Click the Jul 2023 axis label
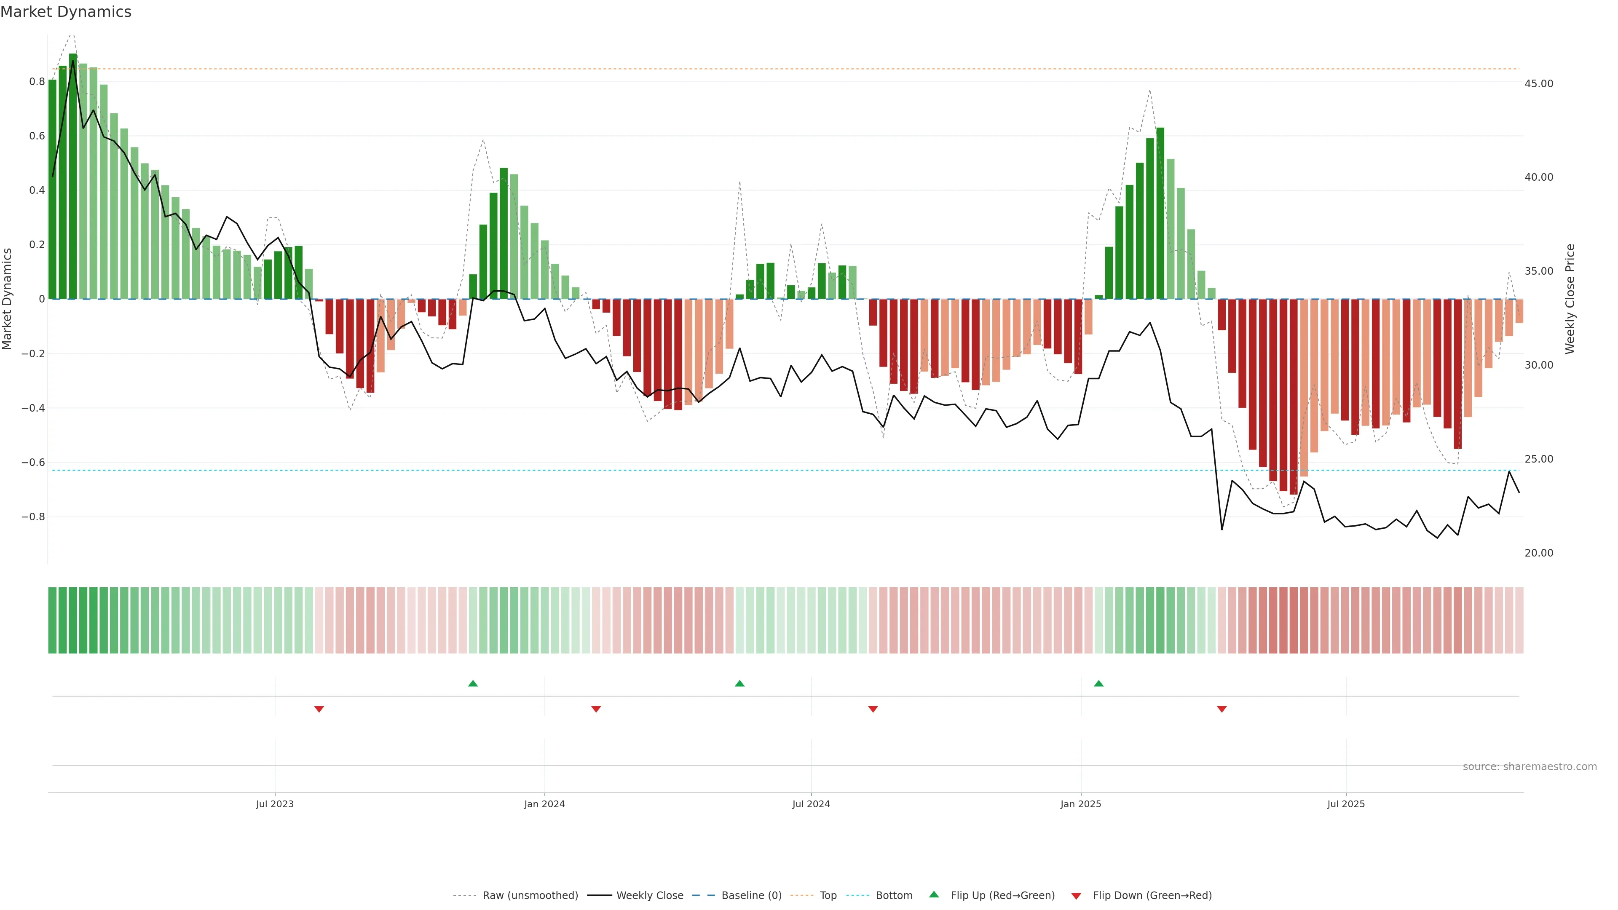1618x910 pixels. [274, 804]
